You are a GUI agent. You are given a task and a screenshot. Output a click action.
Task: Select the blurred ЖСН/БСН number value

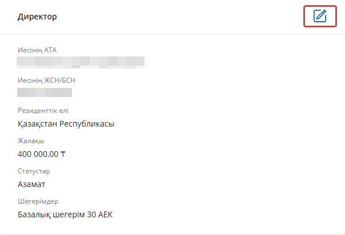point(45,92)
